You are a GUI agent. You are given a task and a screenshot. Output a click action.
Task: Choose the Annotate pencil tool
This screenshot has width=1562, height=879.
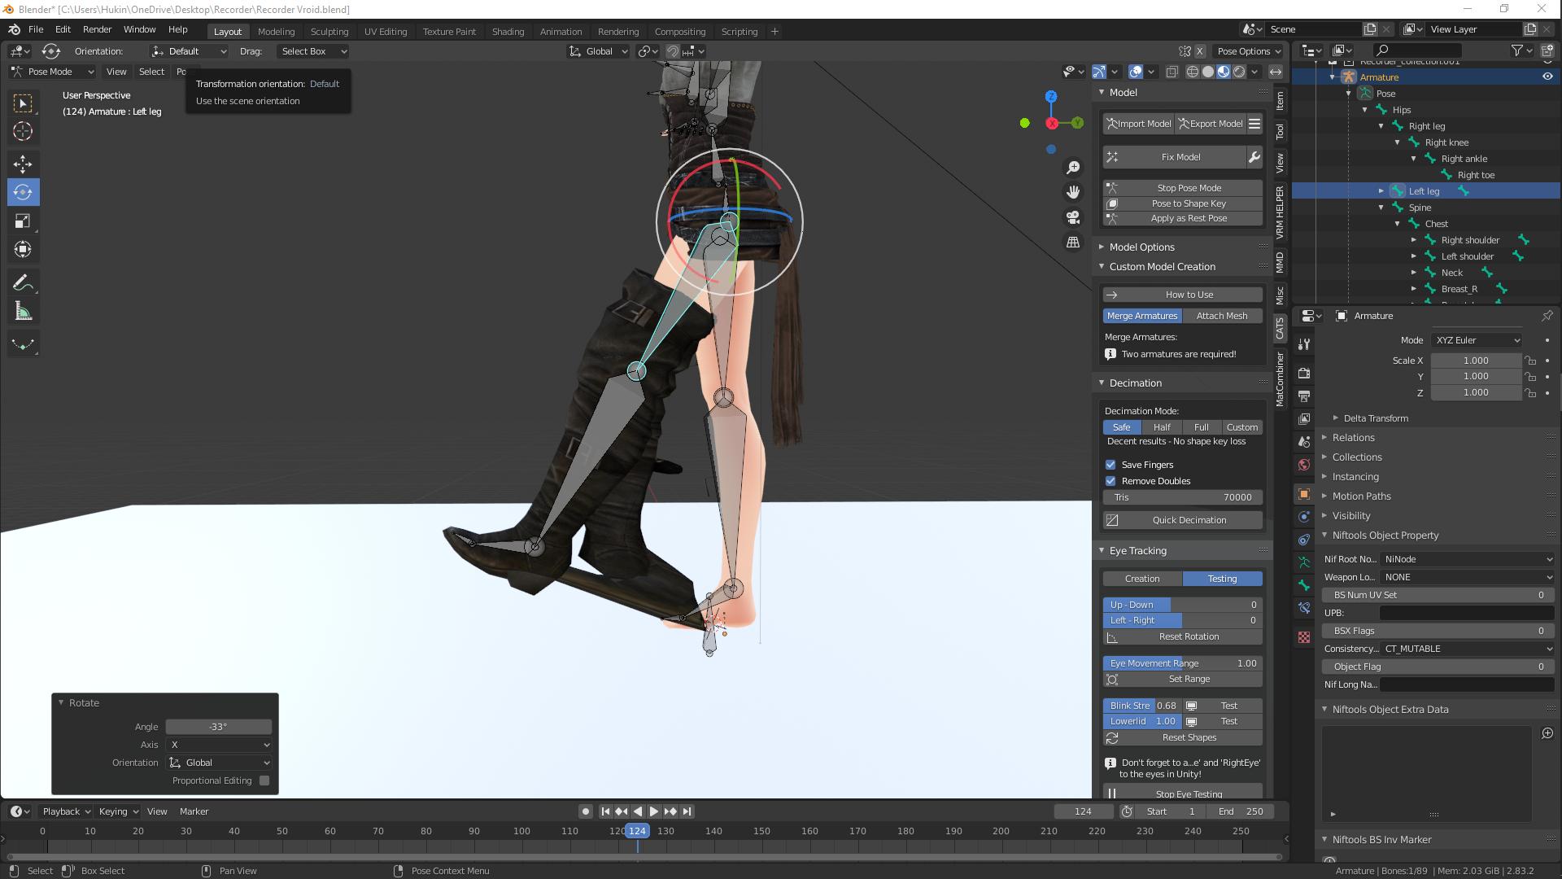23,282
